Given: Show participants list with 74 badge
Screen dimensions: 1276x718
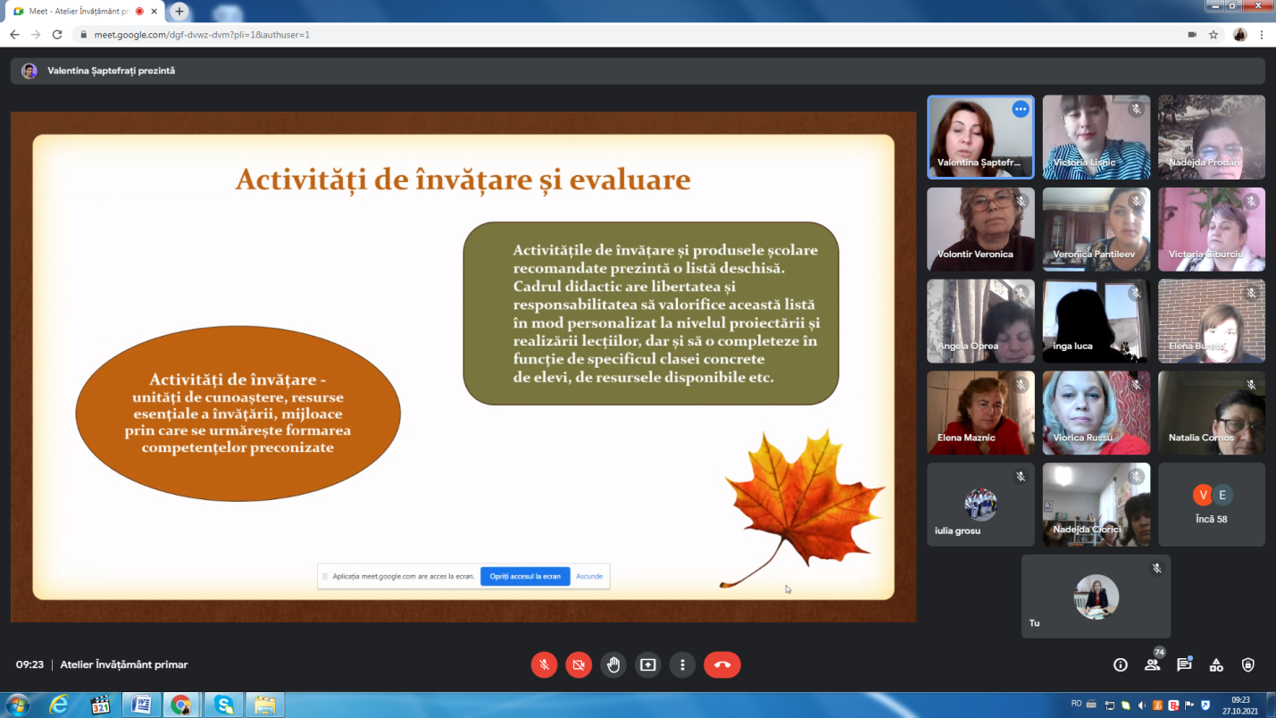Looking at the screenshot, I should pos(1153,664).
